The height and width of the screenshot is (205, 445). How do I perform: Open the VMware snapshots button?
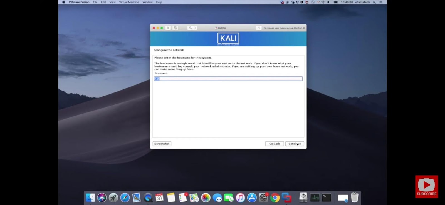[x=175, y=28]
